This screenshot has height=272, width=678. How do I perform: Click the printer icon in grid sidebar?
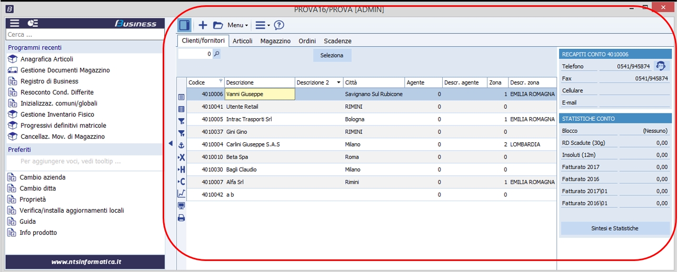(x=182, y=218)
